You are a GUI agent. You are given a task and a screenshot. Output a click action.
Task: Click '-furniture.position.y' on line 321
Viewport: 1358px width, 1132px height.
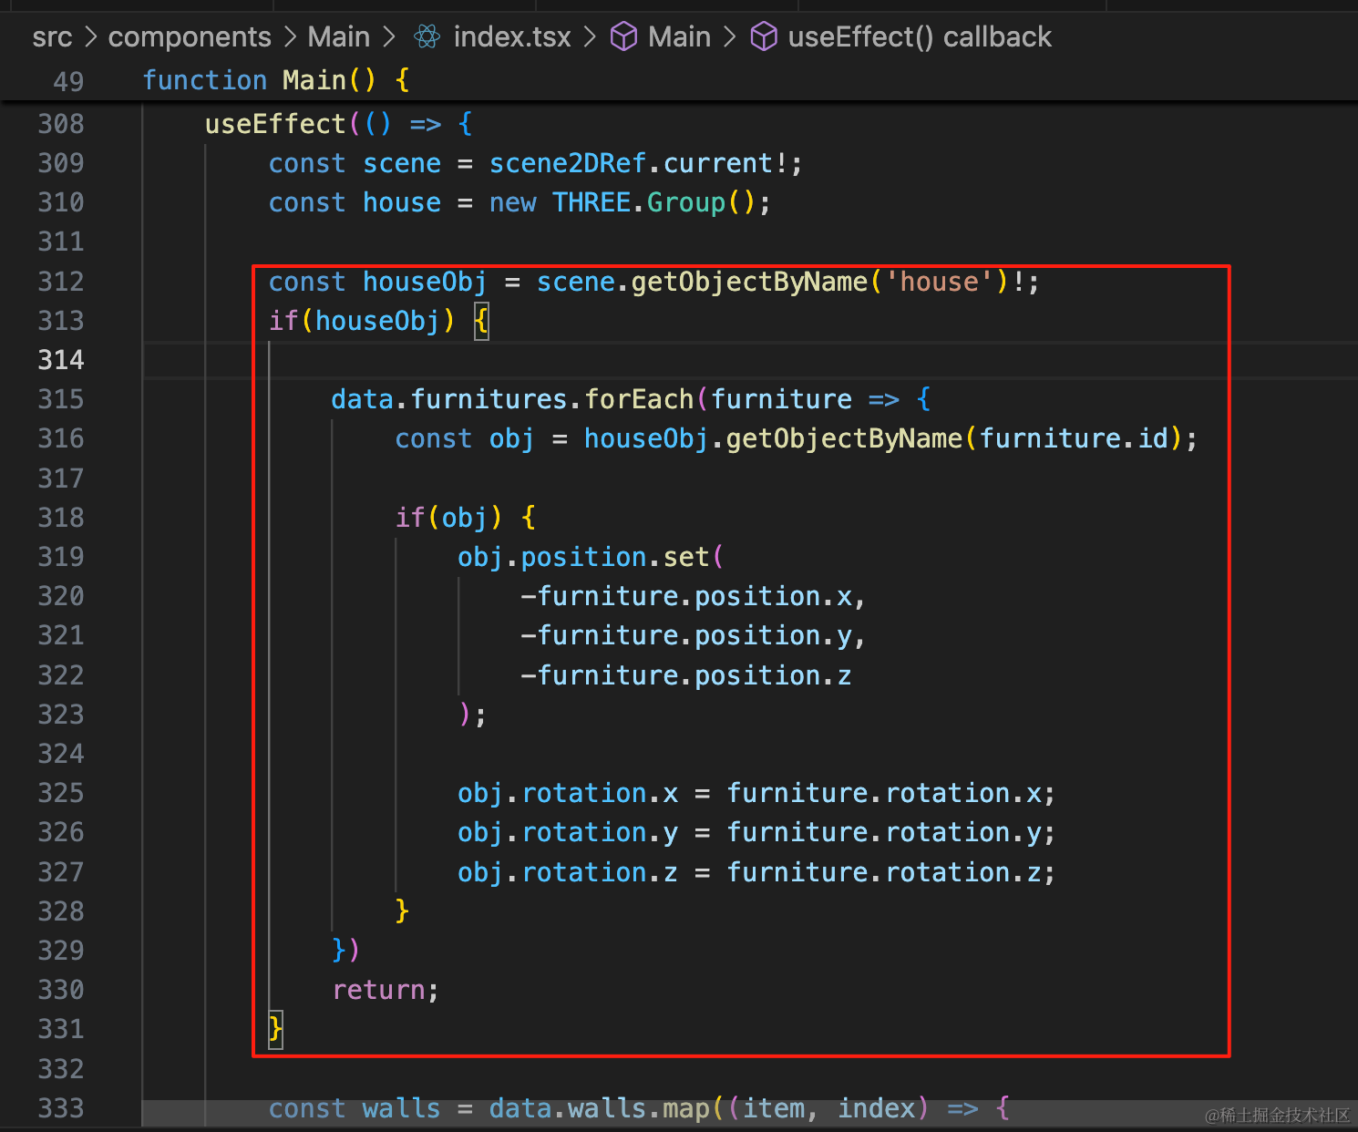686,635
